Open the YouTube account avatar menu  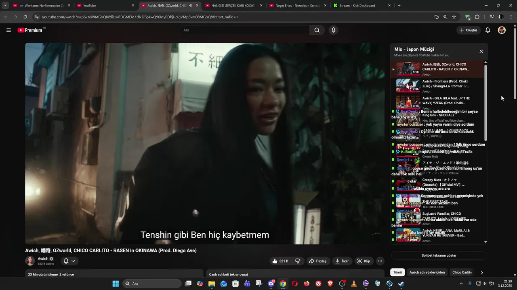pyautogui.click(x=502, y=30)
